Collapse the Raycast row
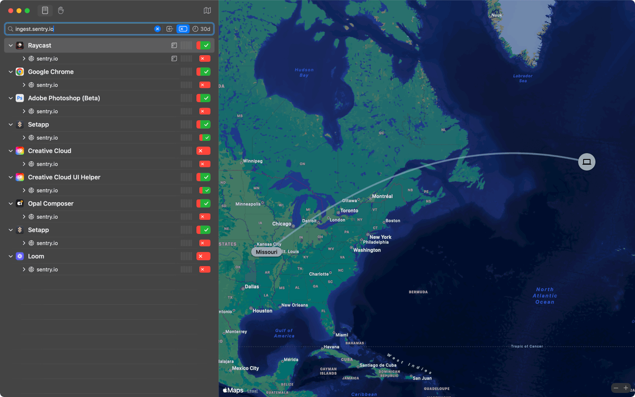This screenshot has height=397, width=635. [x=11, y=46]
